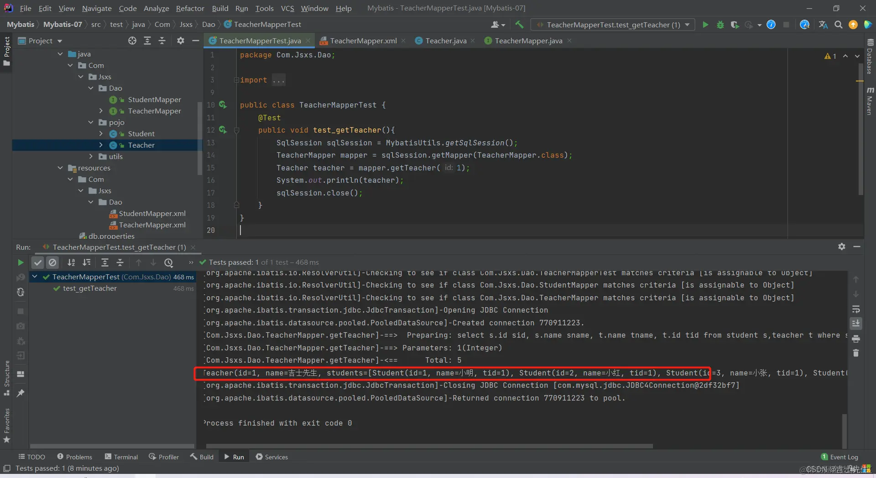Expand all nodes in the Project panel
This screenshot has height=478, width=876.
147,41
